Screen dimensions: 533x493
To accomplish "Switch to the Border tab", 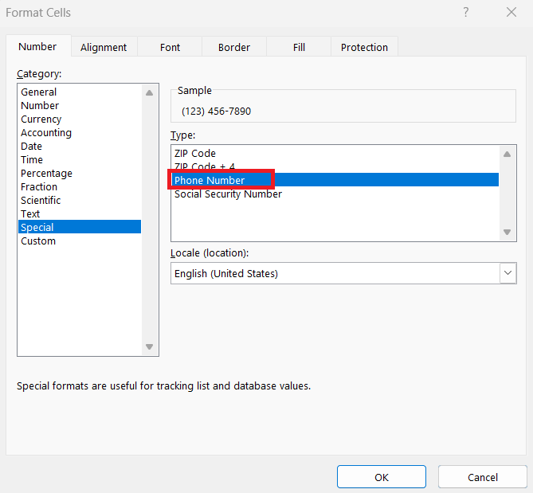I will (x=234, y=47).
